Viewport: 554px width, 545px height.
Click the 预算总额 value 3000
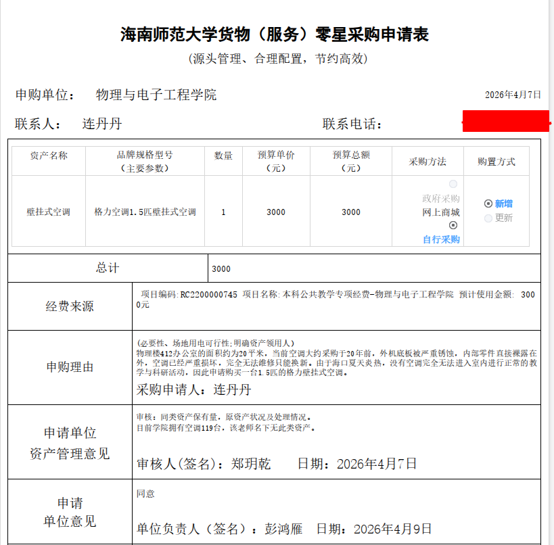tap(351, 212)
